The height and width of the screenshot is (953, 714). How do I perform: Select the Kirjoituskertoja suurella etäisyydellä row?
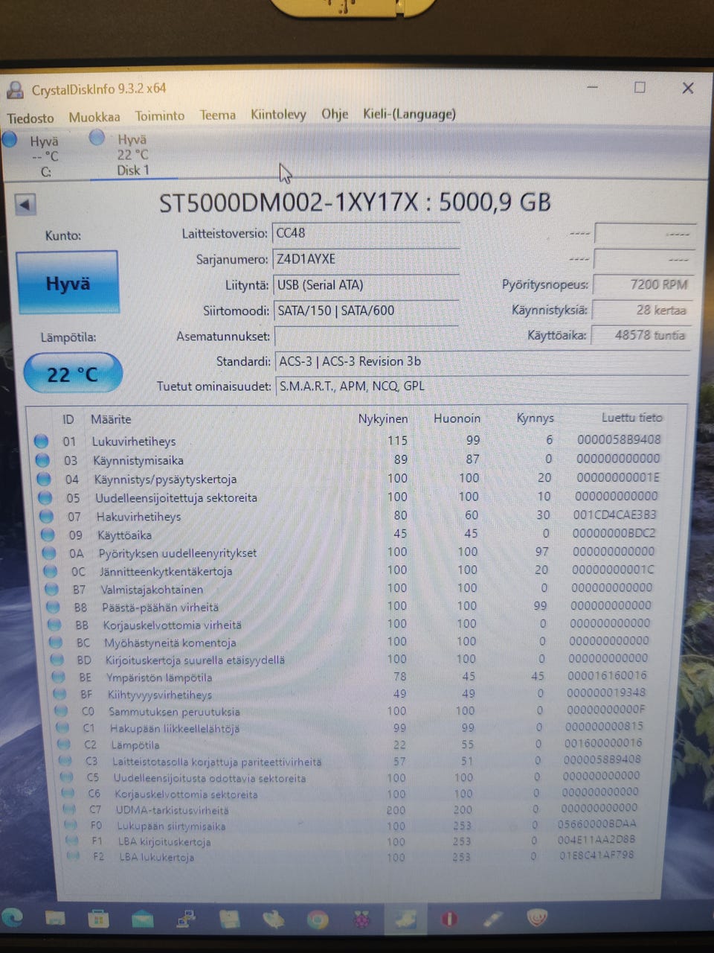coord(196,660)
